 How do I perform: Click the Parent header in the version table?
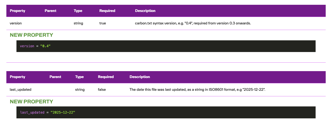(50, 11)
